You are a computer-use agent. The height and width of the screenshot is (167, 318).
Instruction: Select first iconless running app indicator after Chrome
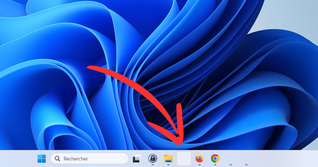click(x=231, y=165)
